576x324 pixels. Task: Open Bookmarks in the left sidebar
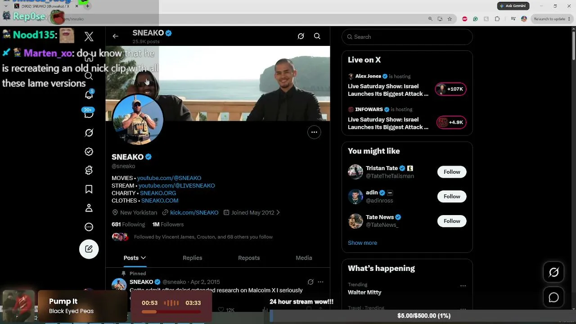[89, 189]
